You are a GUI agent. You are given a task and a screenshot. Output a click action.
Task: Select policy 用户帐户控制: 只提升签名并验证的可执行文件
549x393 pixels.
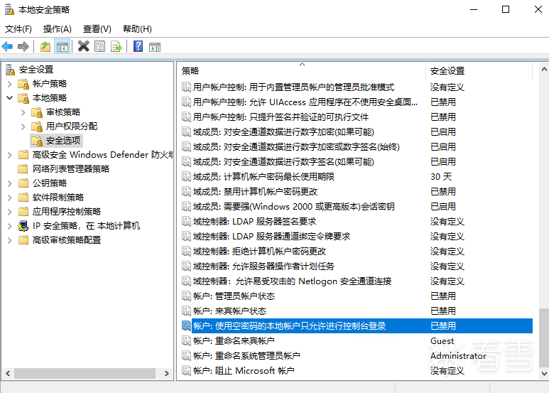pos(281,117)
